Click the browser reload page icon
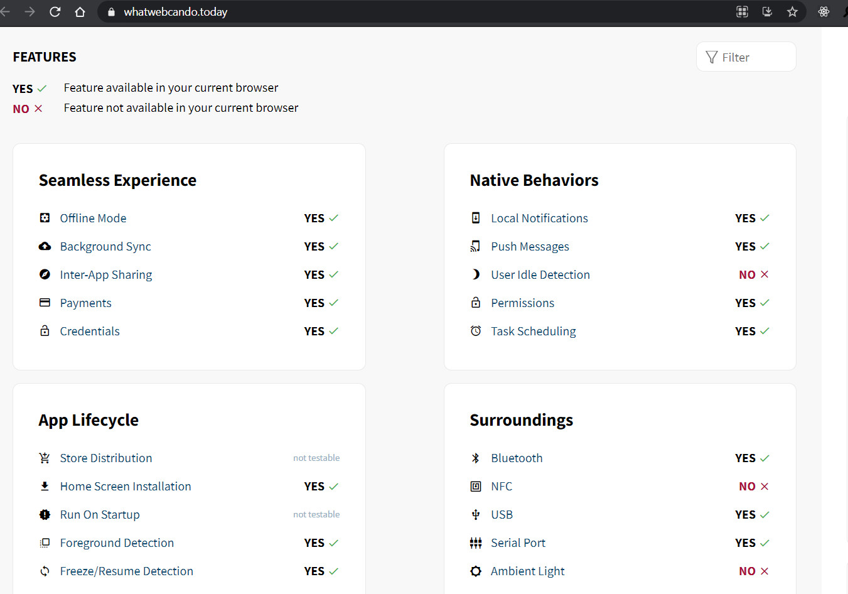848x594 pixels. tap(55, 12)
